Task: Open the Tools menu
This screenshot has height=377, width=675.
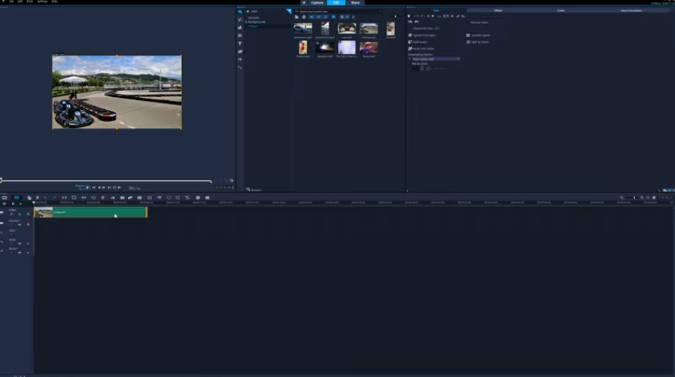Action: click(x=29, y=2)
